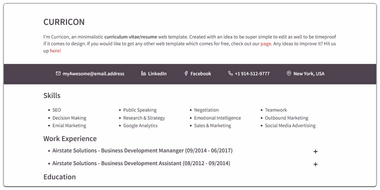Open the myAwesome@email.address link
Image resolution: width=380 pixels, height=190 pixels.
point(93,74)
